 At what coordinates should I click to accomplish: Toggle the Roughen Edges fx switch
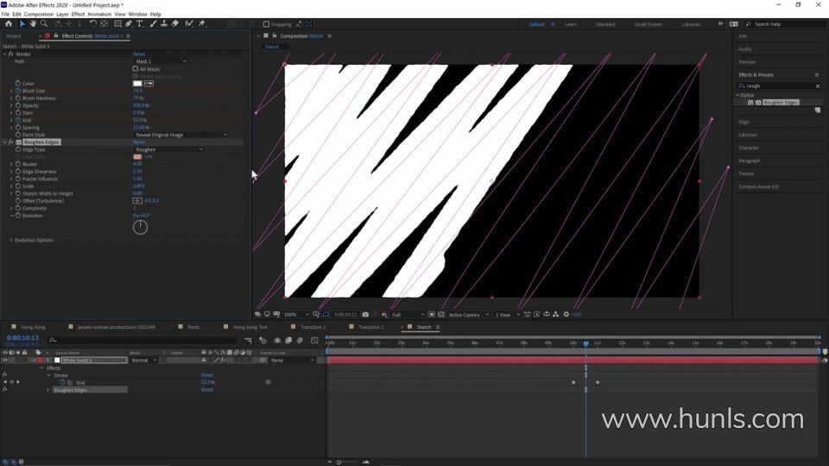point(11,142)
